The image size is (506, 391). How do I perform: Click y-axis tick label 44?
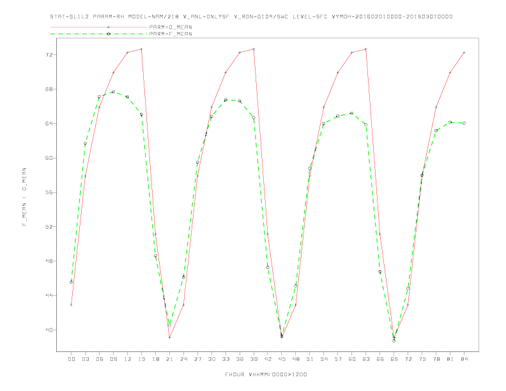(x=49, y=296)
